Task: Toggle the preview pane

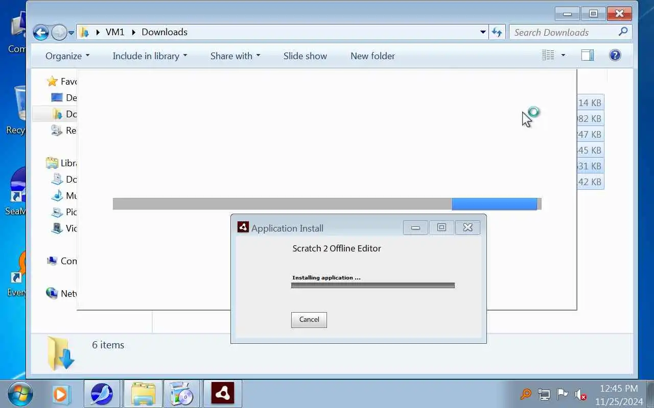Action: point(588,55)
